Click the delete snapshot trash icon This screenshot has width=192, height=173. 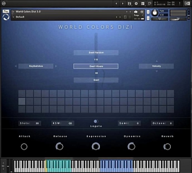coord(130,17)
